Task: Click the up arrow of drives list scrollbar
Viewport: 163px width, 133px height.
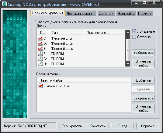Action: point(128,32)
